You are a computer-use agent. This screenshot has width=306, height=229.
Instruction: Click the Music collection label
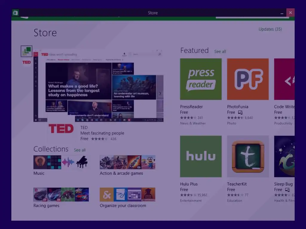point(39,173)
